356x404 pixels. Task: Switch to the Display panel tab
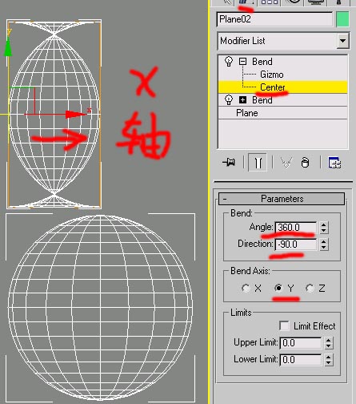[316, 2]
